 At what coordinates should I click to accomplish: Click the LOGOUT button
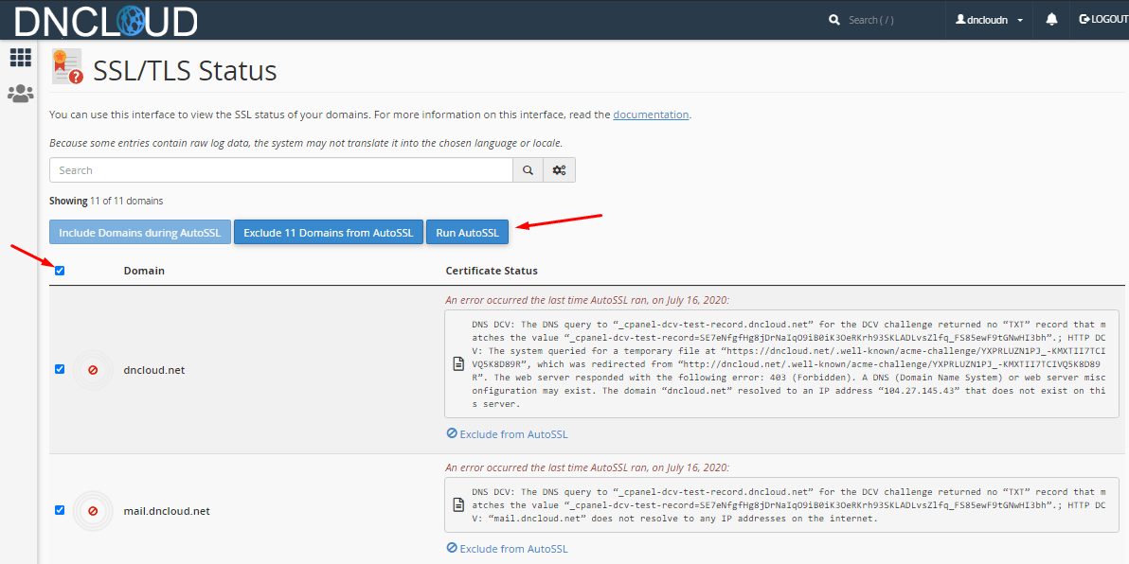1103,20
